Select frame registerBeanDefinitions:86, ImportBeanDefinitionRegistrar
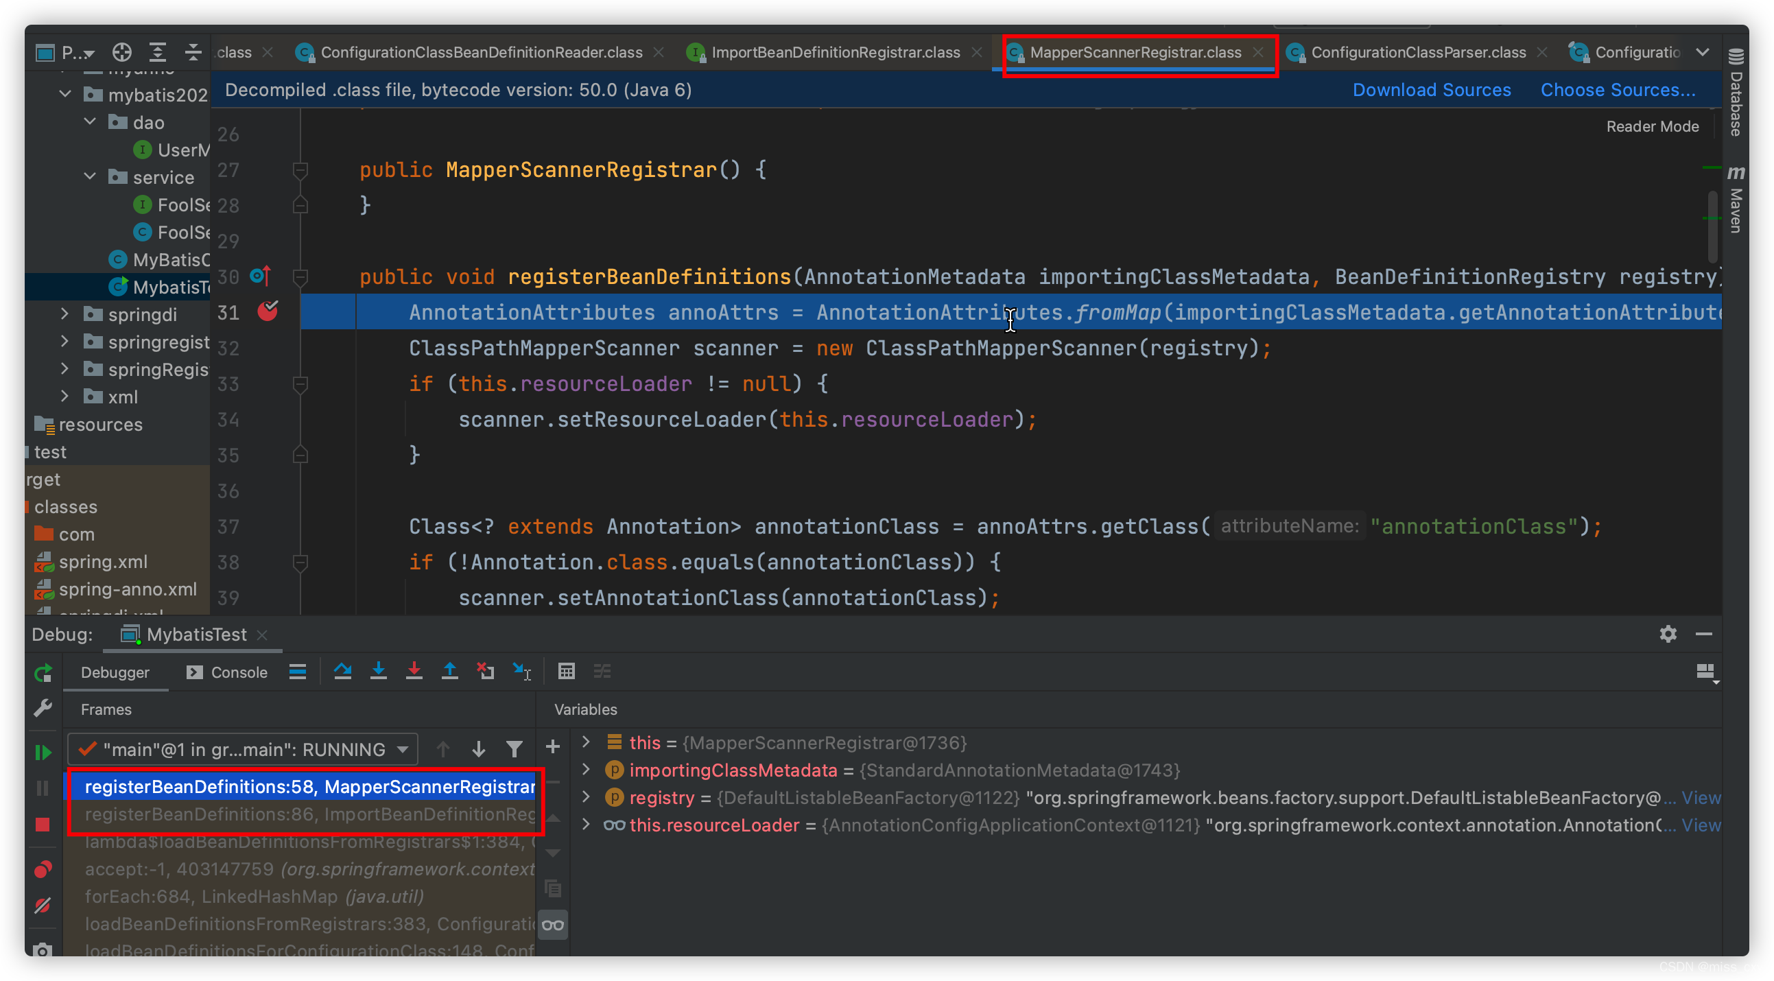1774x981 pixels. [300, 814]
